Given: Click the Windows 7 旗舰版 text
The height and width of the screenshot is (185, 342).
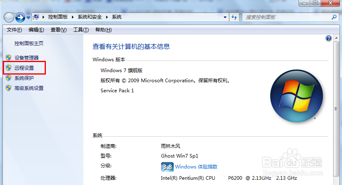Looking at the screenshot, I should (122, 70).
